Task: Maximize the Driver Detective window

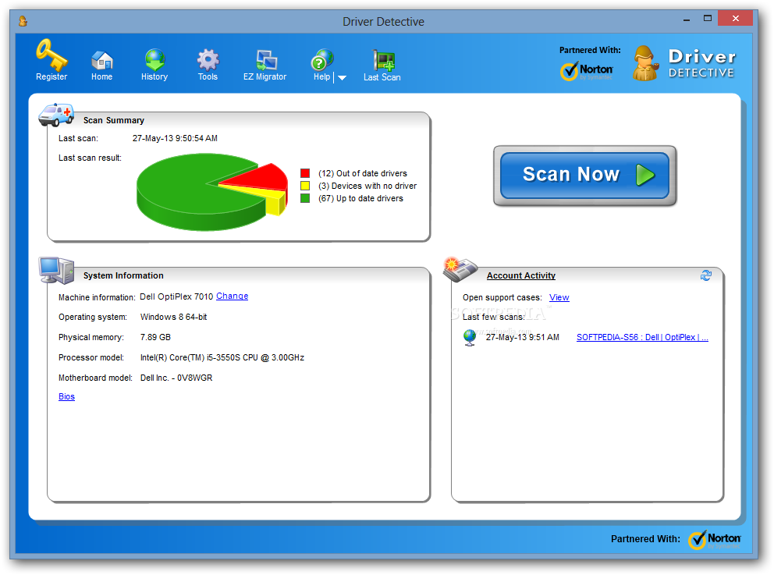Action: tap(708, 19)
